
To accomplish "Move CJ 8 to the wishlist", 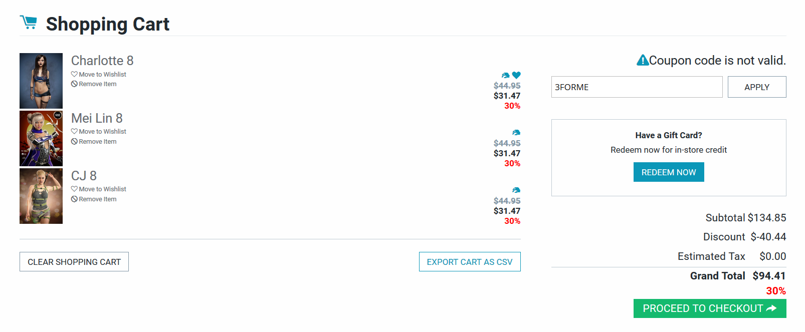I will coord(102,189).
